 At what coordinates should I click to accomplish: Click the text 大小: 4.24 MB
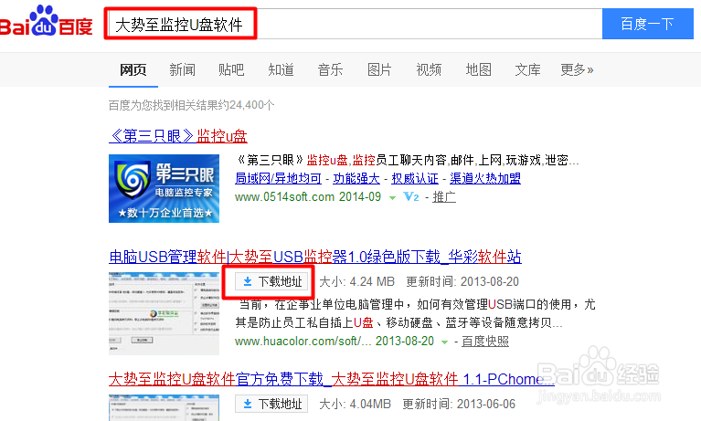coord(356,281)
